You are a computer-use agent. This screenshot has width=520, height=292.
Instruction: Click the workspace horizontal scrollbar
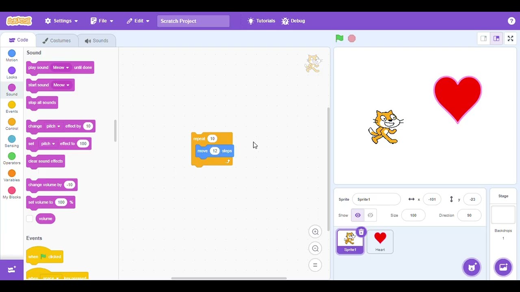(x=229, y=278)
